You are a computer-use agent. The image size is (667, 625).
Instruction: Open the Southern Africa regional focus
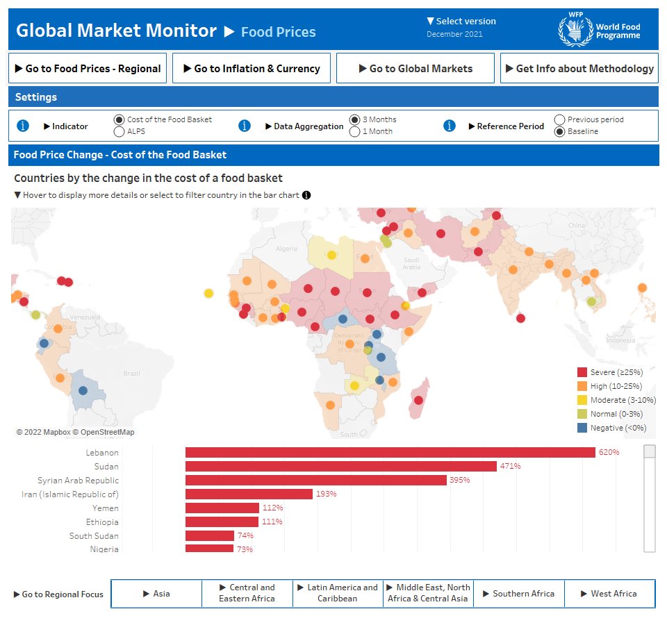coord(519,594)
